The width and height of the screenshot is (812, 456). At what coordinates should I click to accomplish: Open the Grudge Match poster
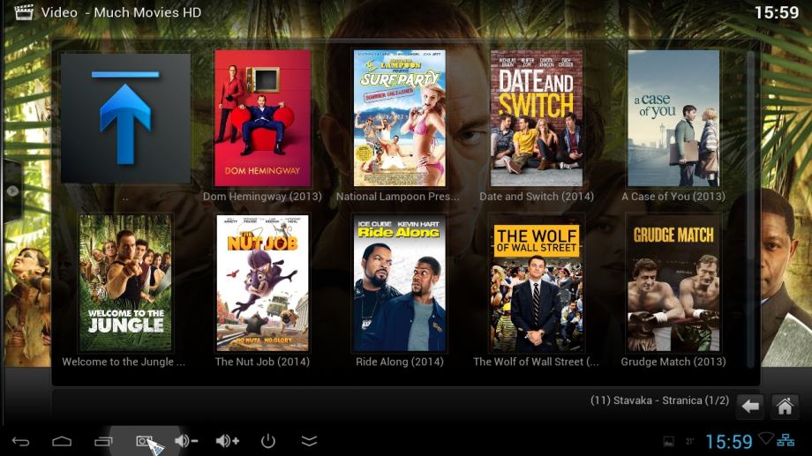tap(673, 283)
